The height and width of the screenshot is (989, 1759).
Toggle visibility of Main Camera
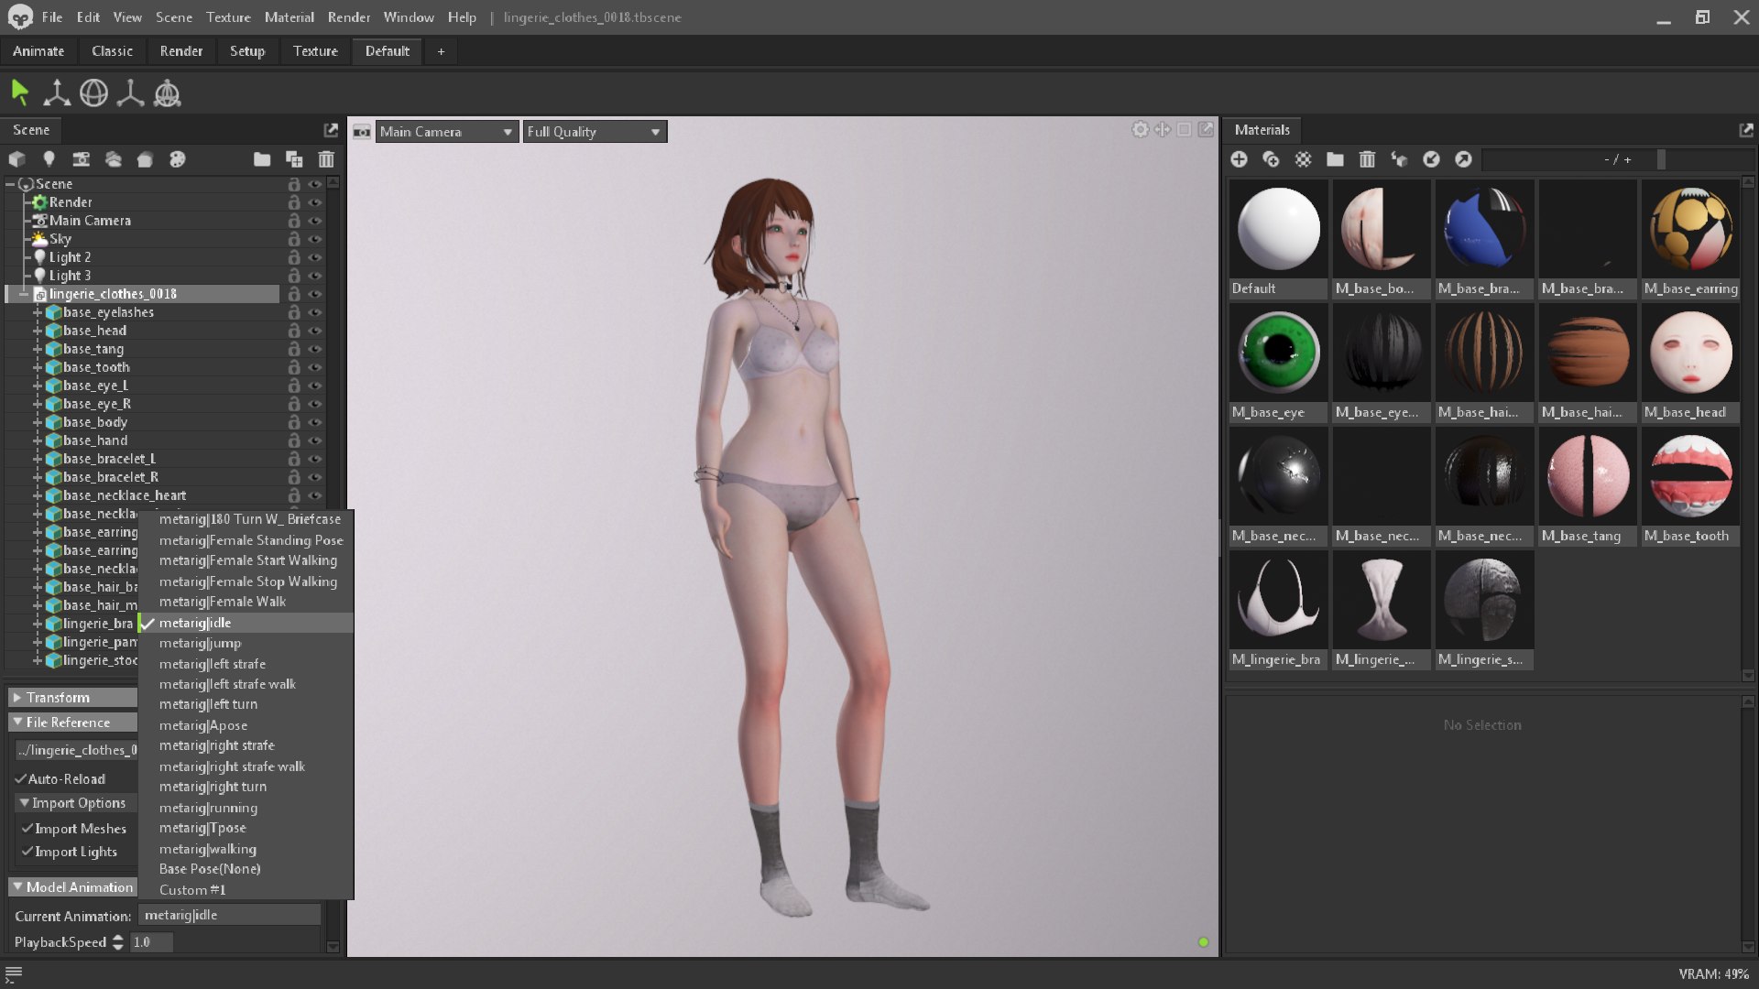[314, 221]
